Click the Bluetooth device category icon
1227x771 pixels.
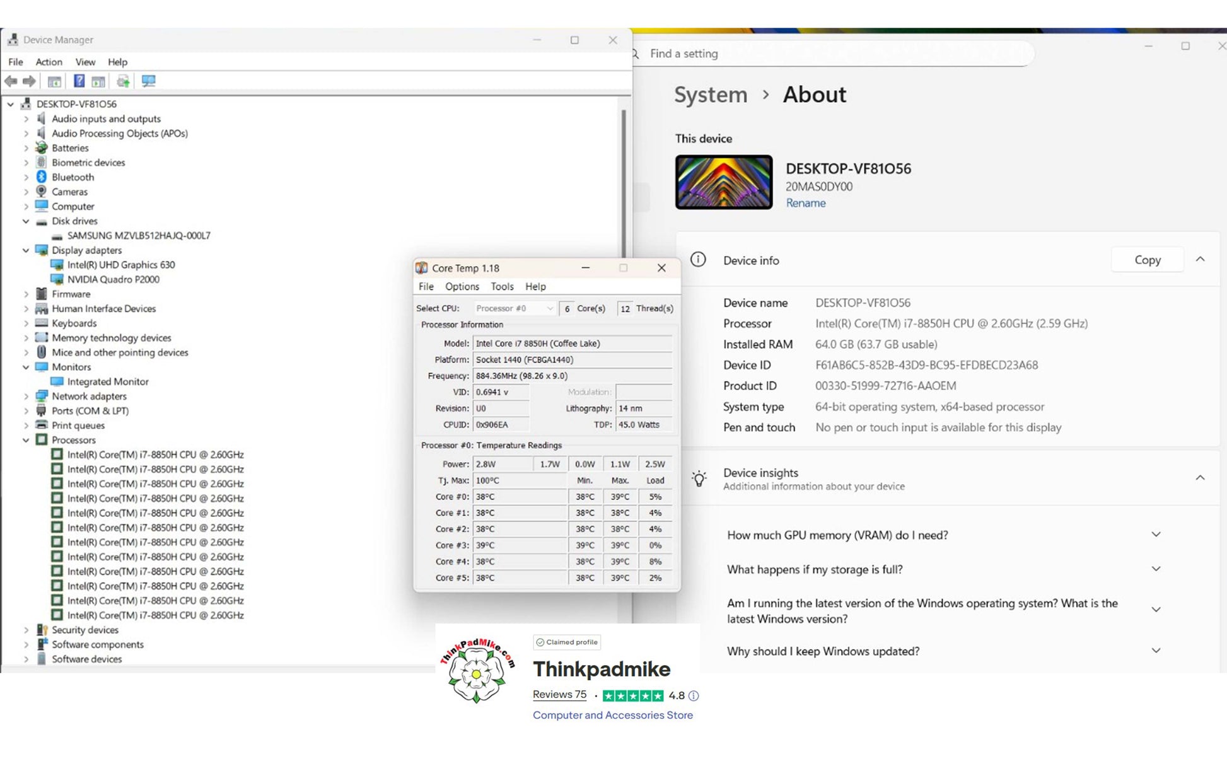click(x=42, y=177)
